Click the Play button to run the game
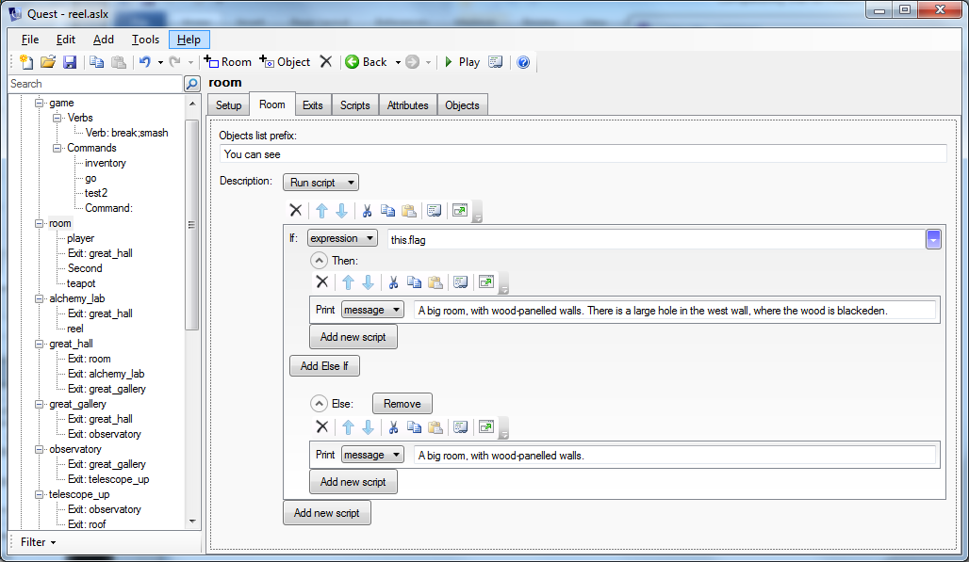Screen dimensions: 969x562 (x=462, y=62)
